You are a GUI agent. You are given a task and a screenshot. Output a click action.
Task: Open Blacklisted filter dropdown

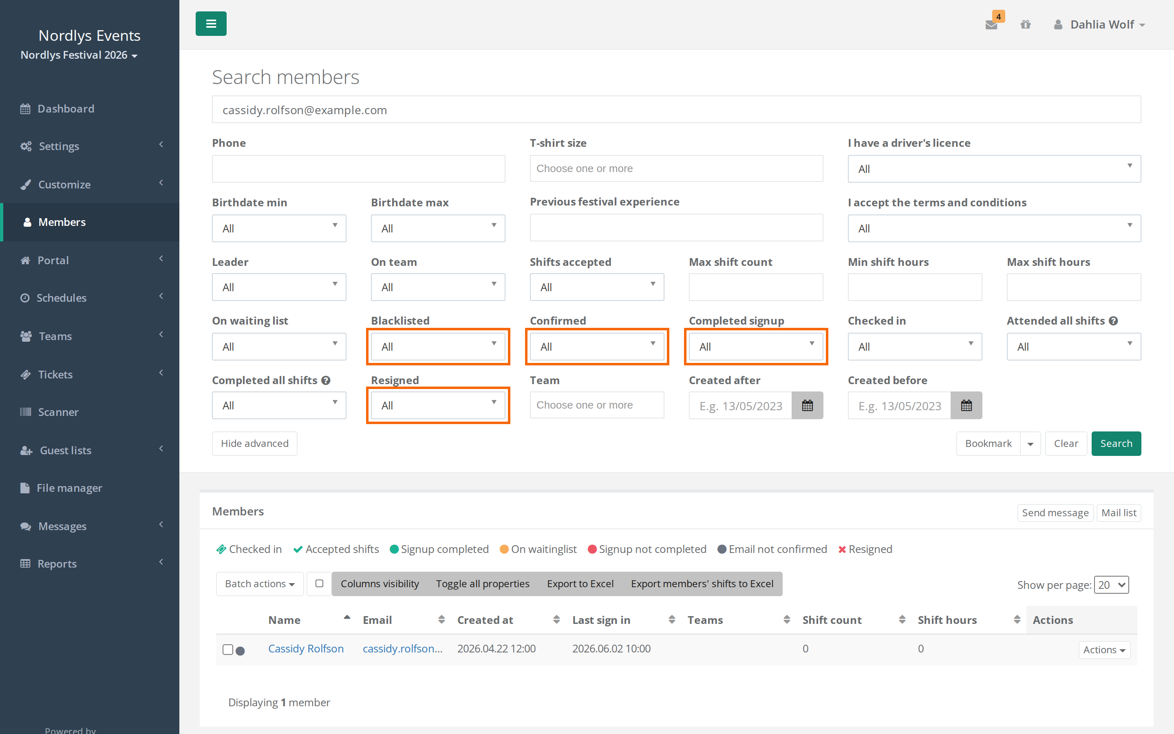click(437, 347)
